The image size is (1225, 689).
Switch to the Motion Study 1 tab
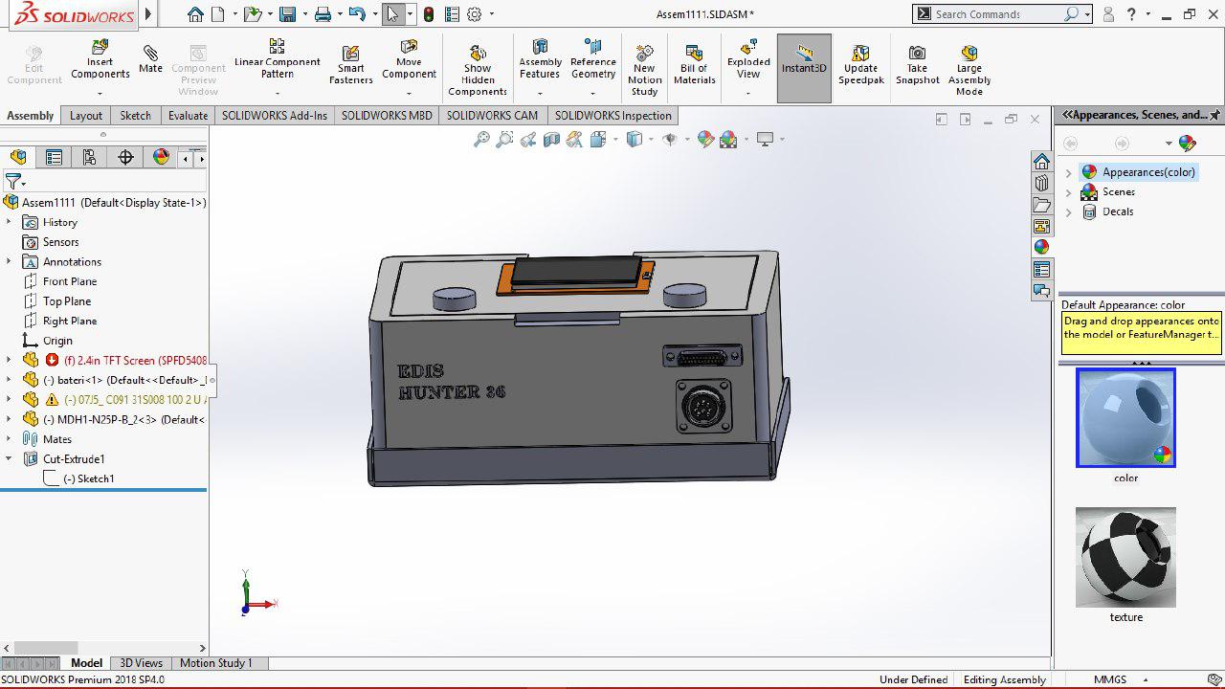tap(215, 663)
